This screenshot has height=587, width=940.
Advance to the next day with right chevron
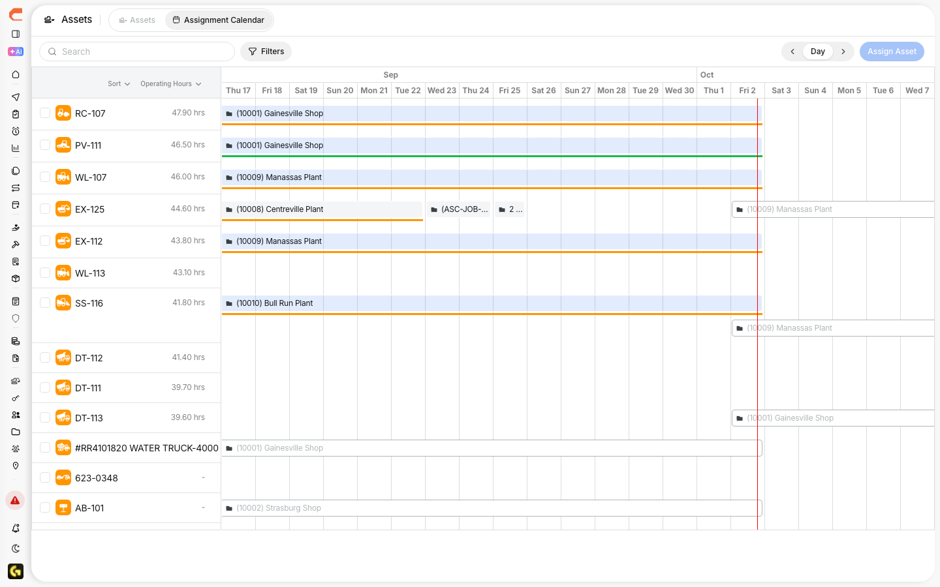click(843, 52)
